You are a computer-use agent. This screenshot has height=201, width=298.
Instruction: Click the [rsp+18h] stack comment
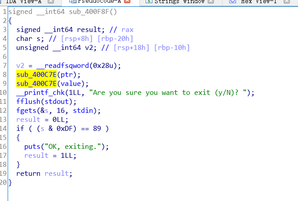[x=131, y=48]
